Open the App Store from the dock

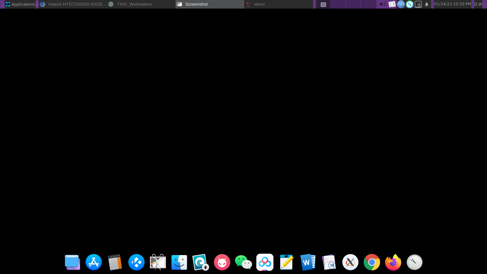(x=94, y=262)
